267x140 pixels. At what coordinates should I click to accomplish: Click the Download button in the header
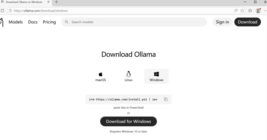(248, 22)
